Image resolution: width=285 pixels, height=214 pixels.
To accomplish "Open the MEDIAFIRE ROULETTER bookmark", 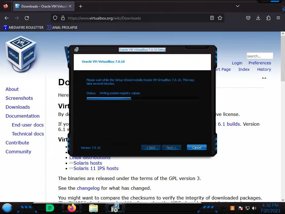I will tap(23, 28).
